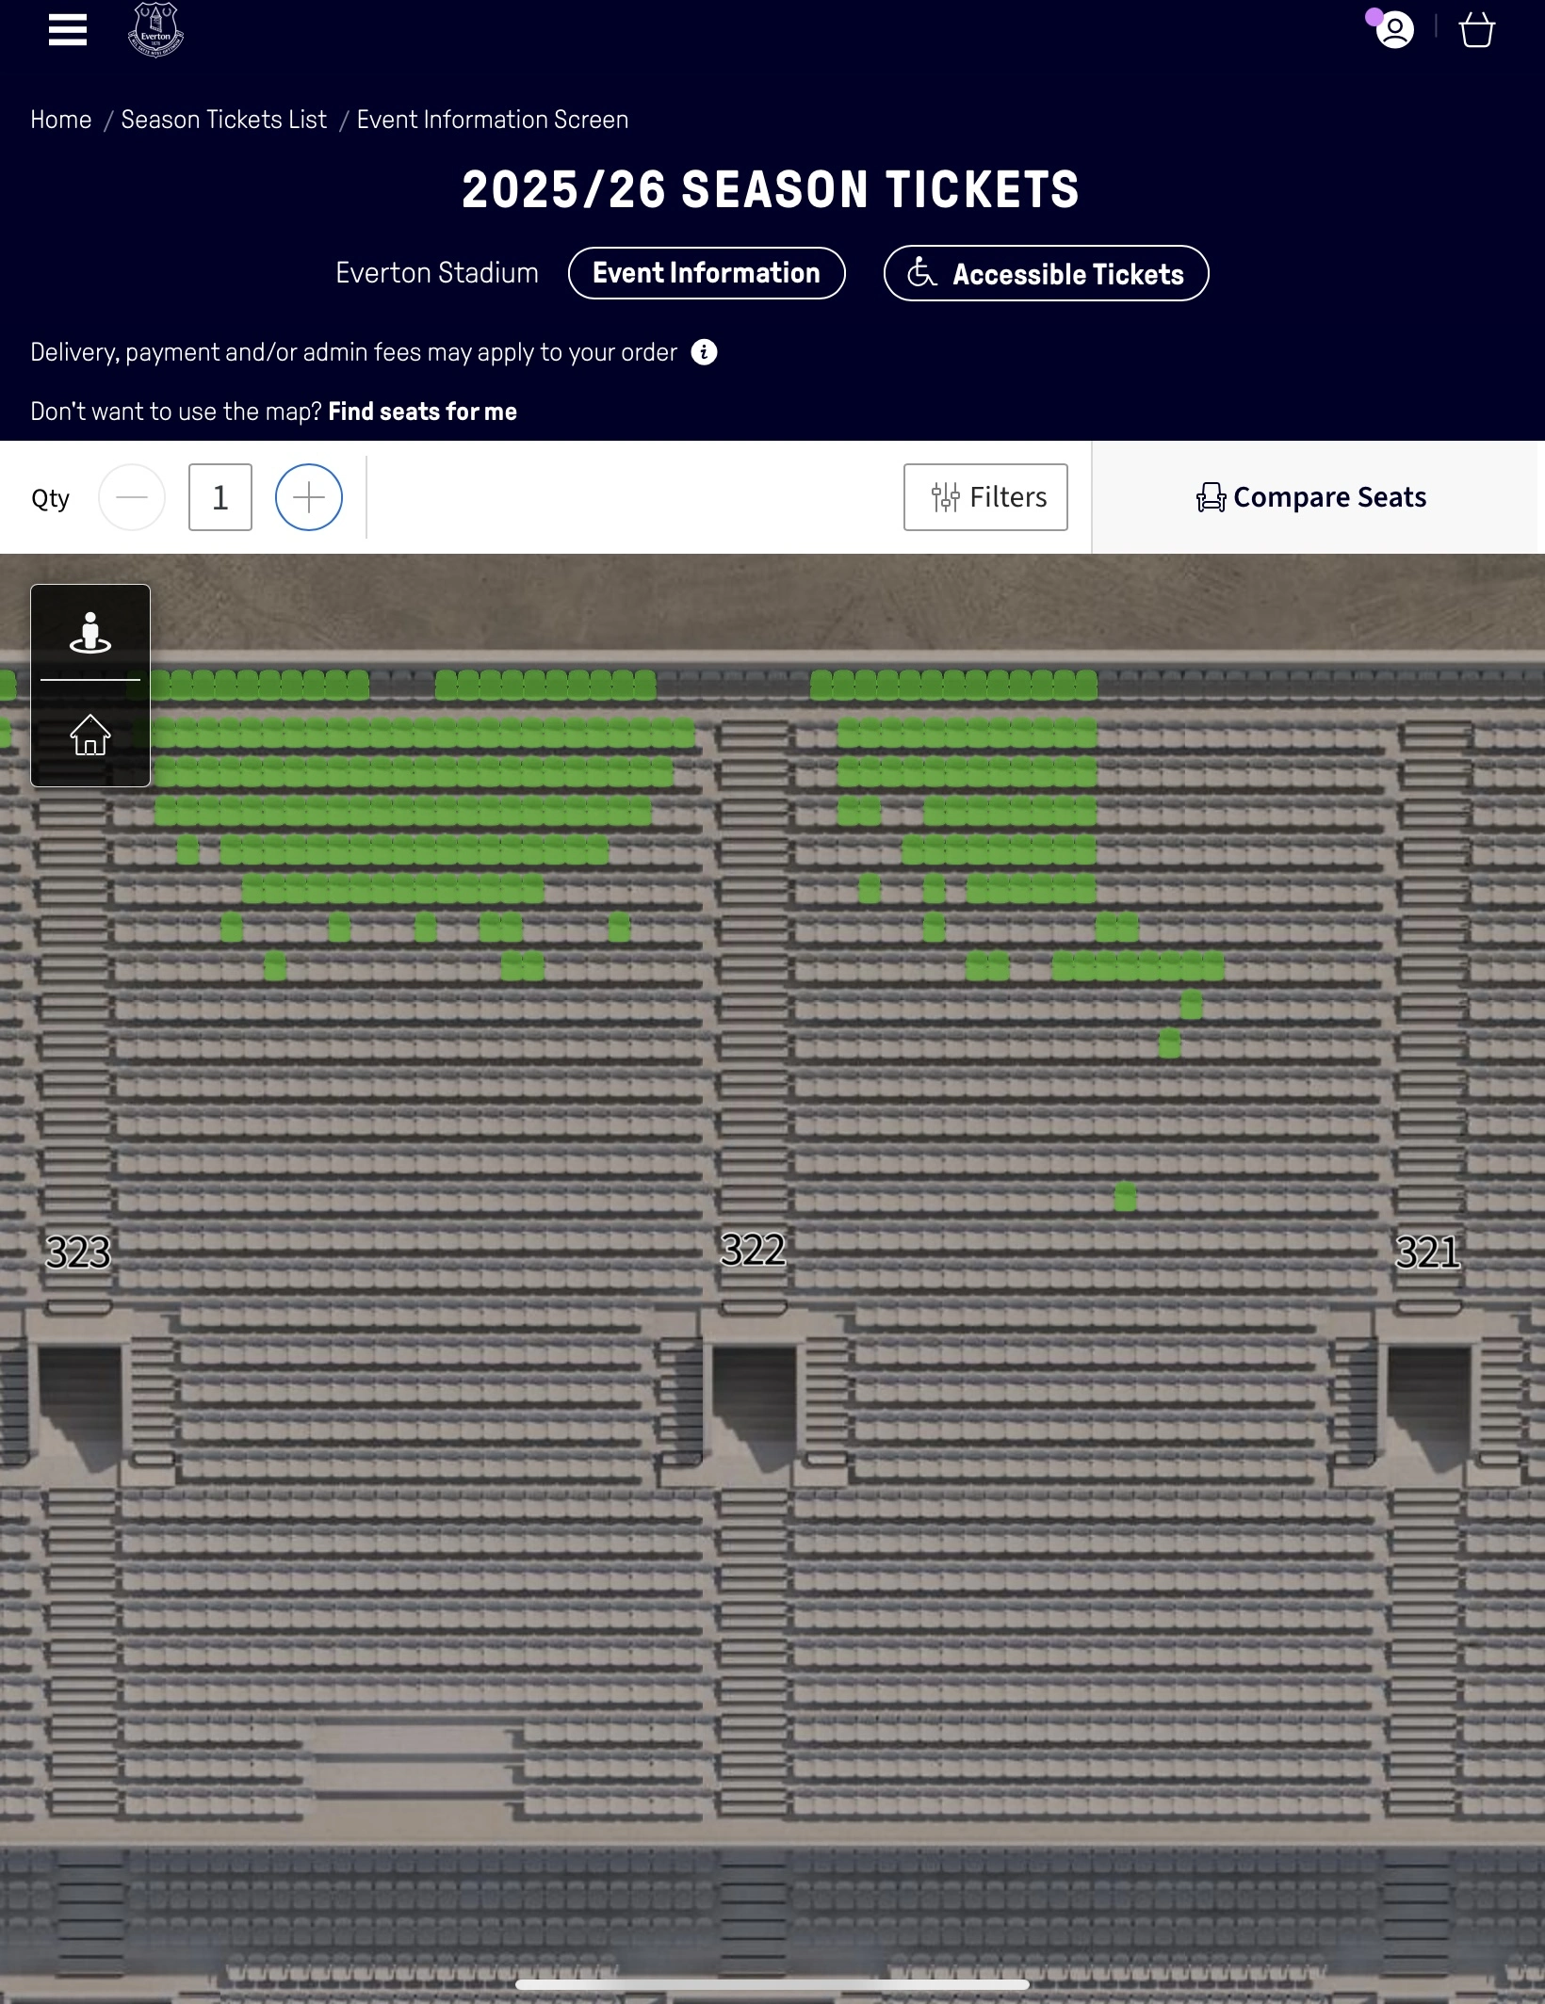Open the hamburger navigation menu
The height and width of the screenshot is (2004, 1545).
(68, 30)
